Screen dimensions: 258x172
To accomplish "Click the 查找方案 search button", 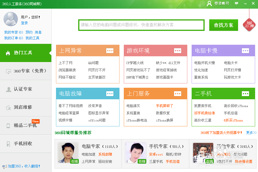I will 223,25.
